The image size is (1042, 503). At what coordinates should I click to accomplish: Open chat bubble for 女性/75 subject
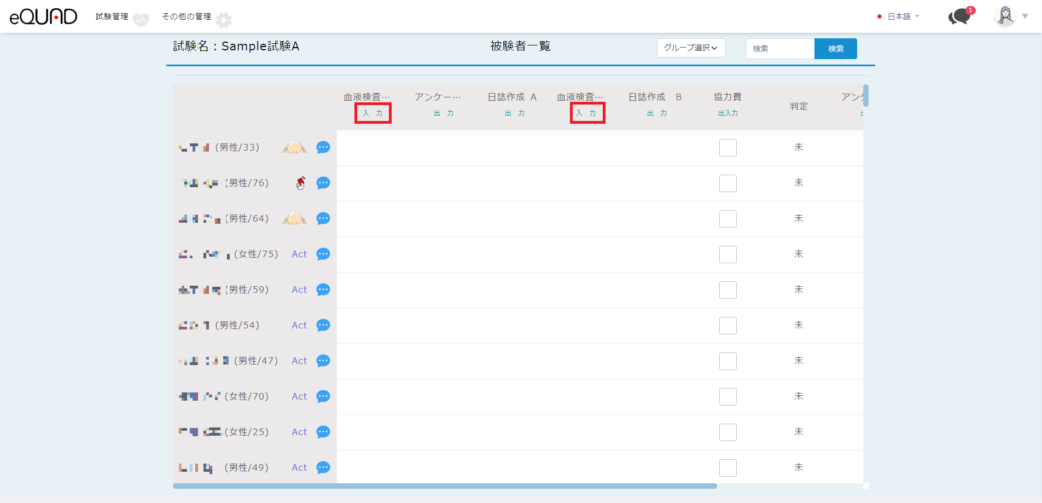pyautogui.click(x=323, y=254)
